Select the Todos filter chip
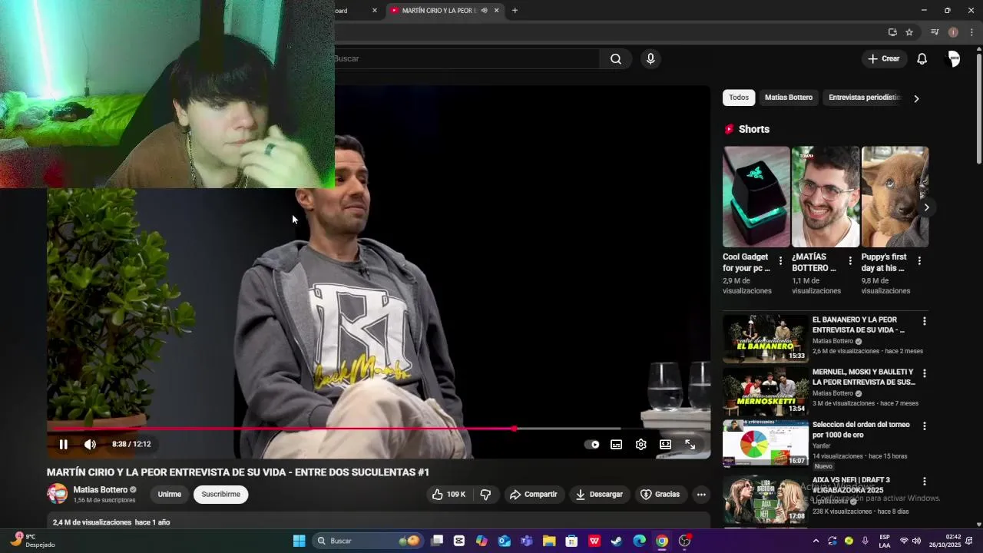 pyautogui.click(x=739, y=98)
